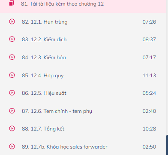This screenshot has height=155, width=168.
Task: Select lesson 85. 12.4. Hợp quy
Action: pos(42,76)
